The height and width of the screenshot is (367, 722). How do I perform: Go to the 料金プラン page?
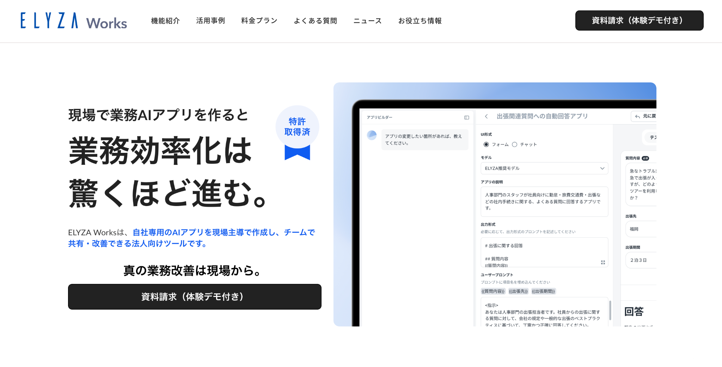click(259, 21)
